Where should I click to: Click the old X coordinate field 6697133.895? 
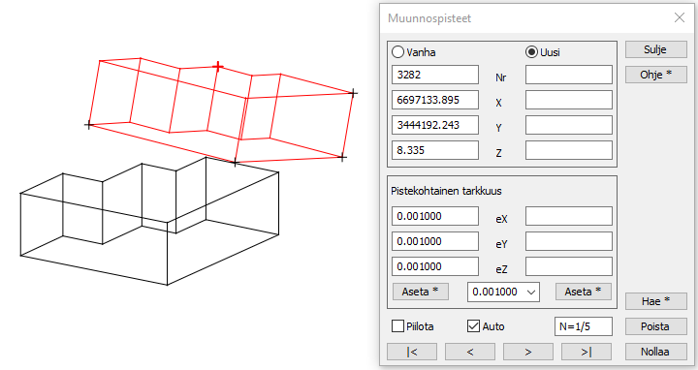point(435,100)
